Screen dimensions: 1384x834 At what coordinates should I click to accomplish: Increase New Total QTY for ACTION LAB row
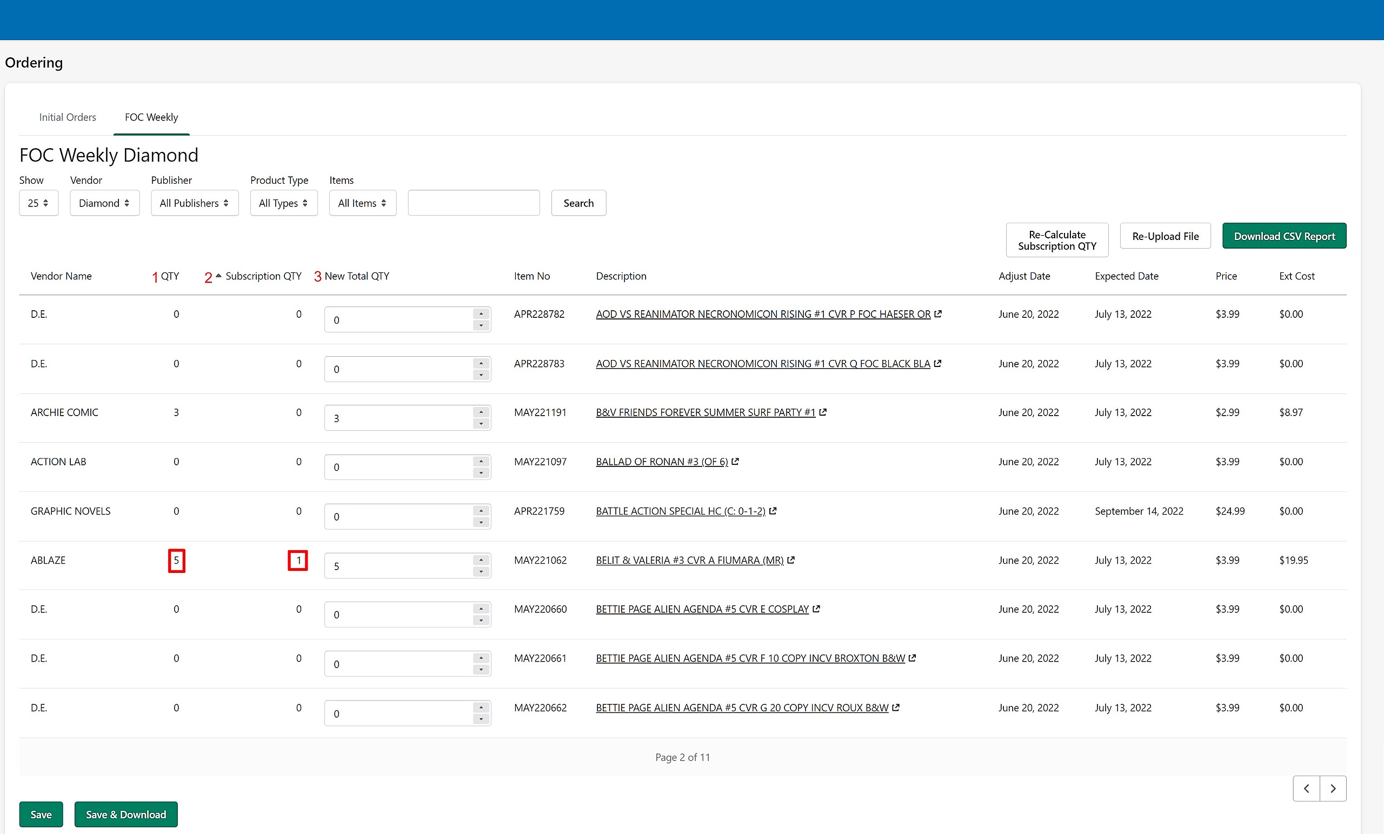pyautogui.click(x=481, y=461)
